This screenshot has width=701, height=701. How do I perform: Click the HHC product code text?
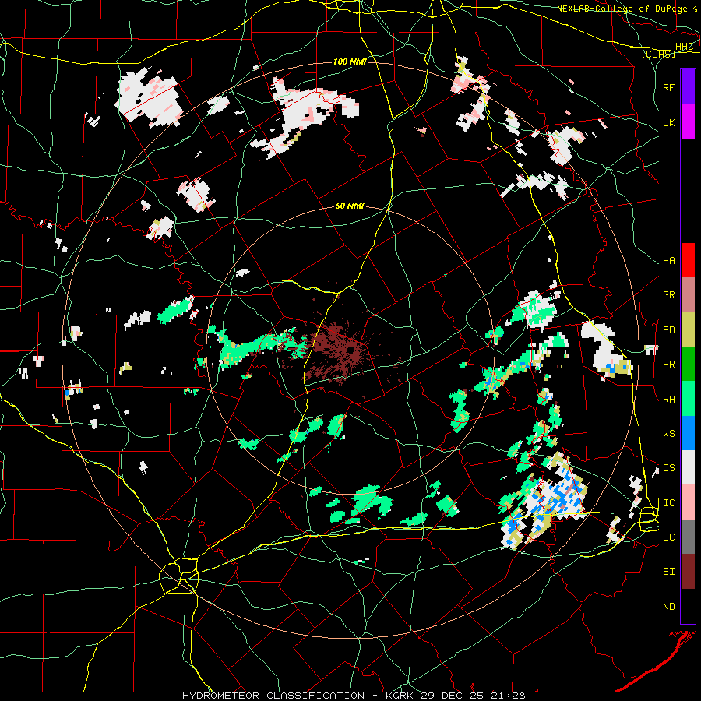(684, 47)
